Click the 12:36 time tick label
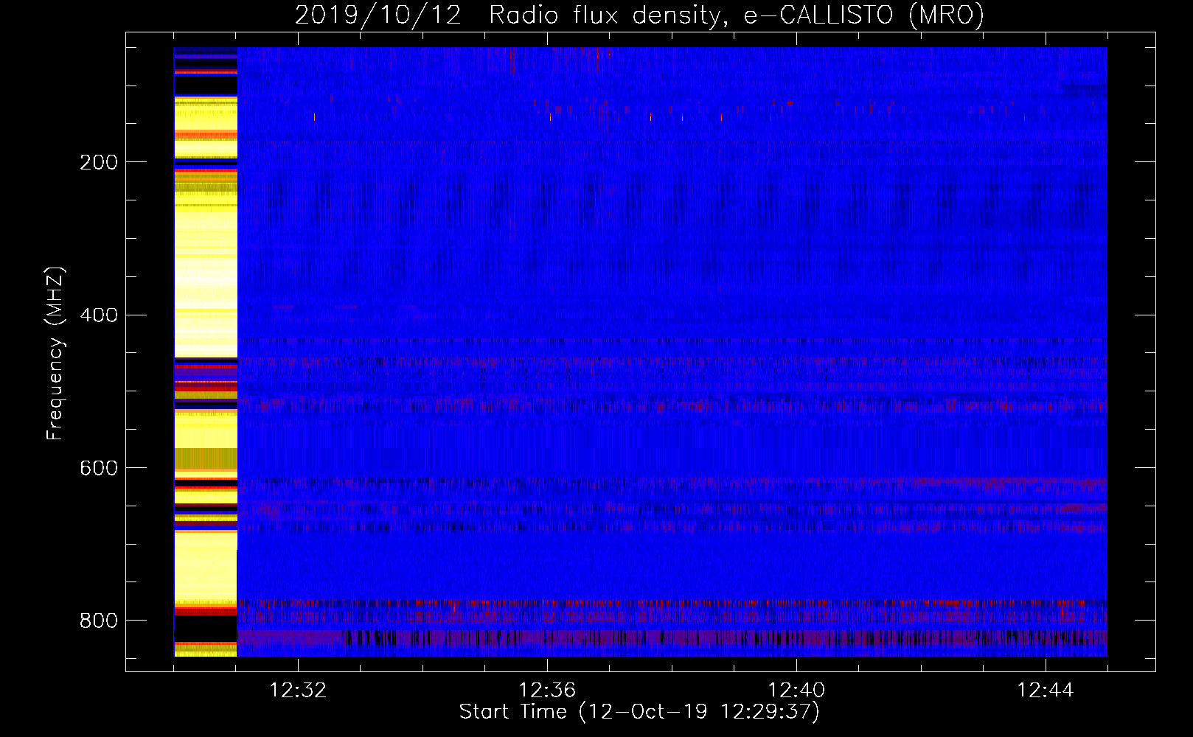1193x737 pixels. click(x=547, y=691)
